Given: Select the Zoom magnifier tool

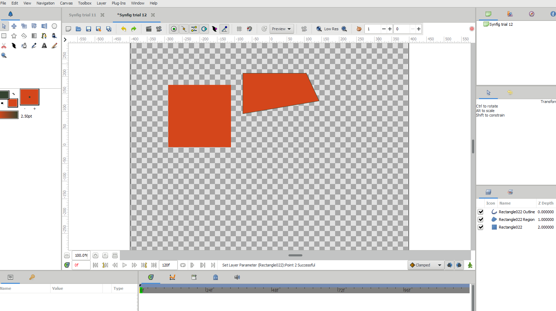Looking at the screenshot, I should (4, 55).
